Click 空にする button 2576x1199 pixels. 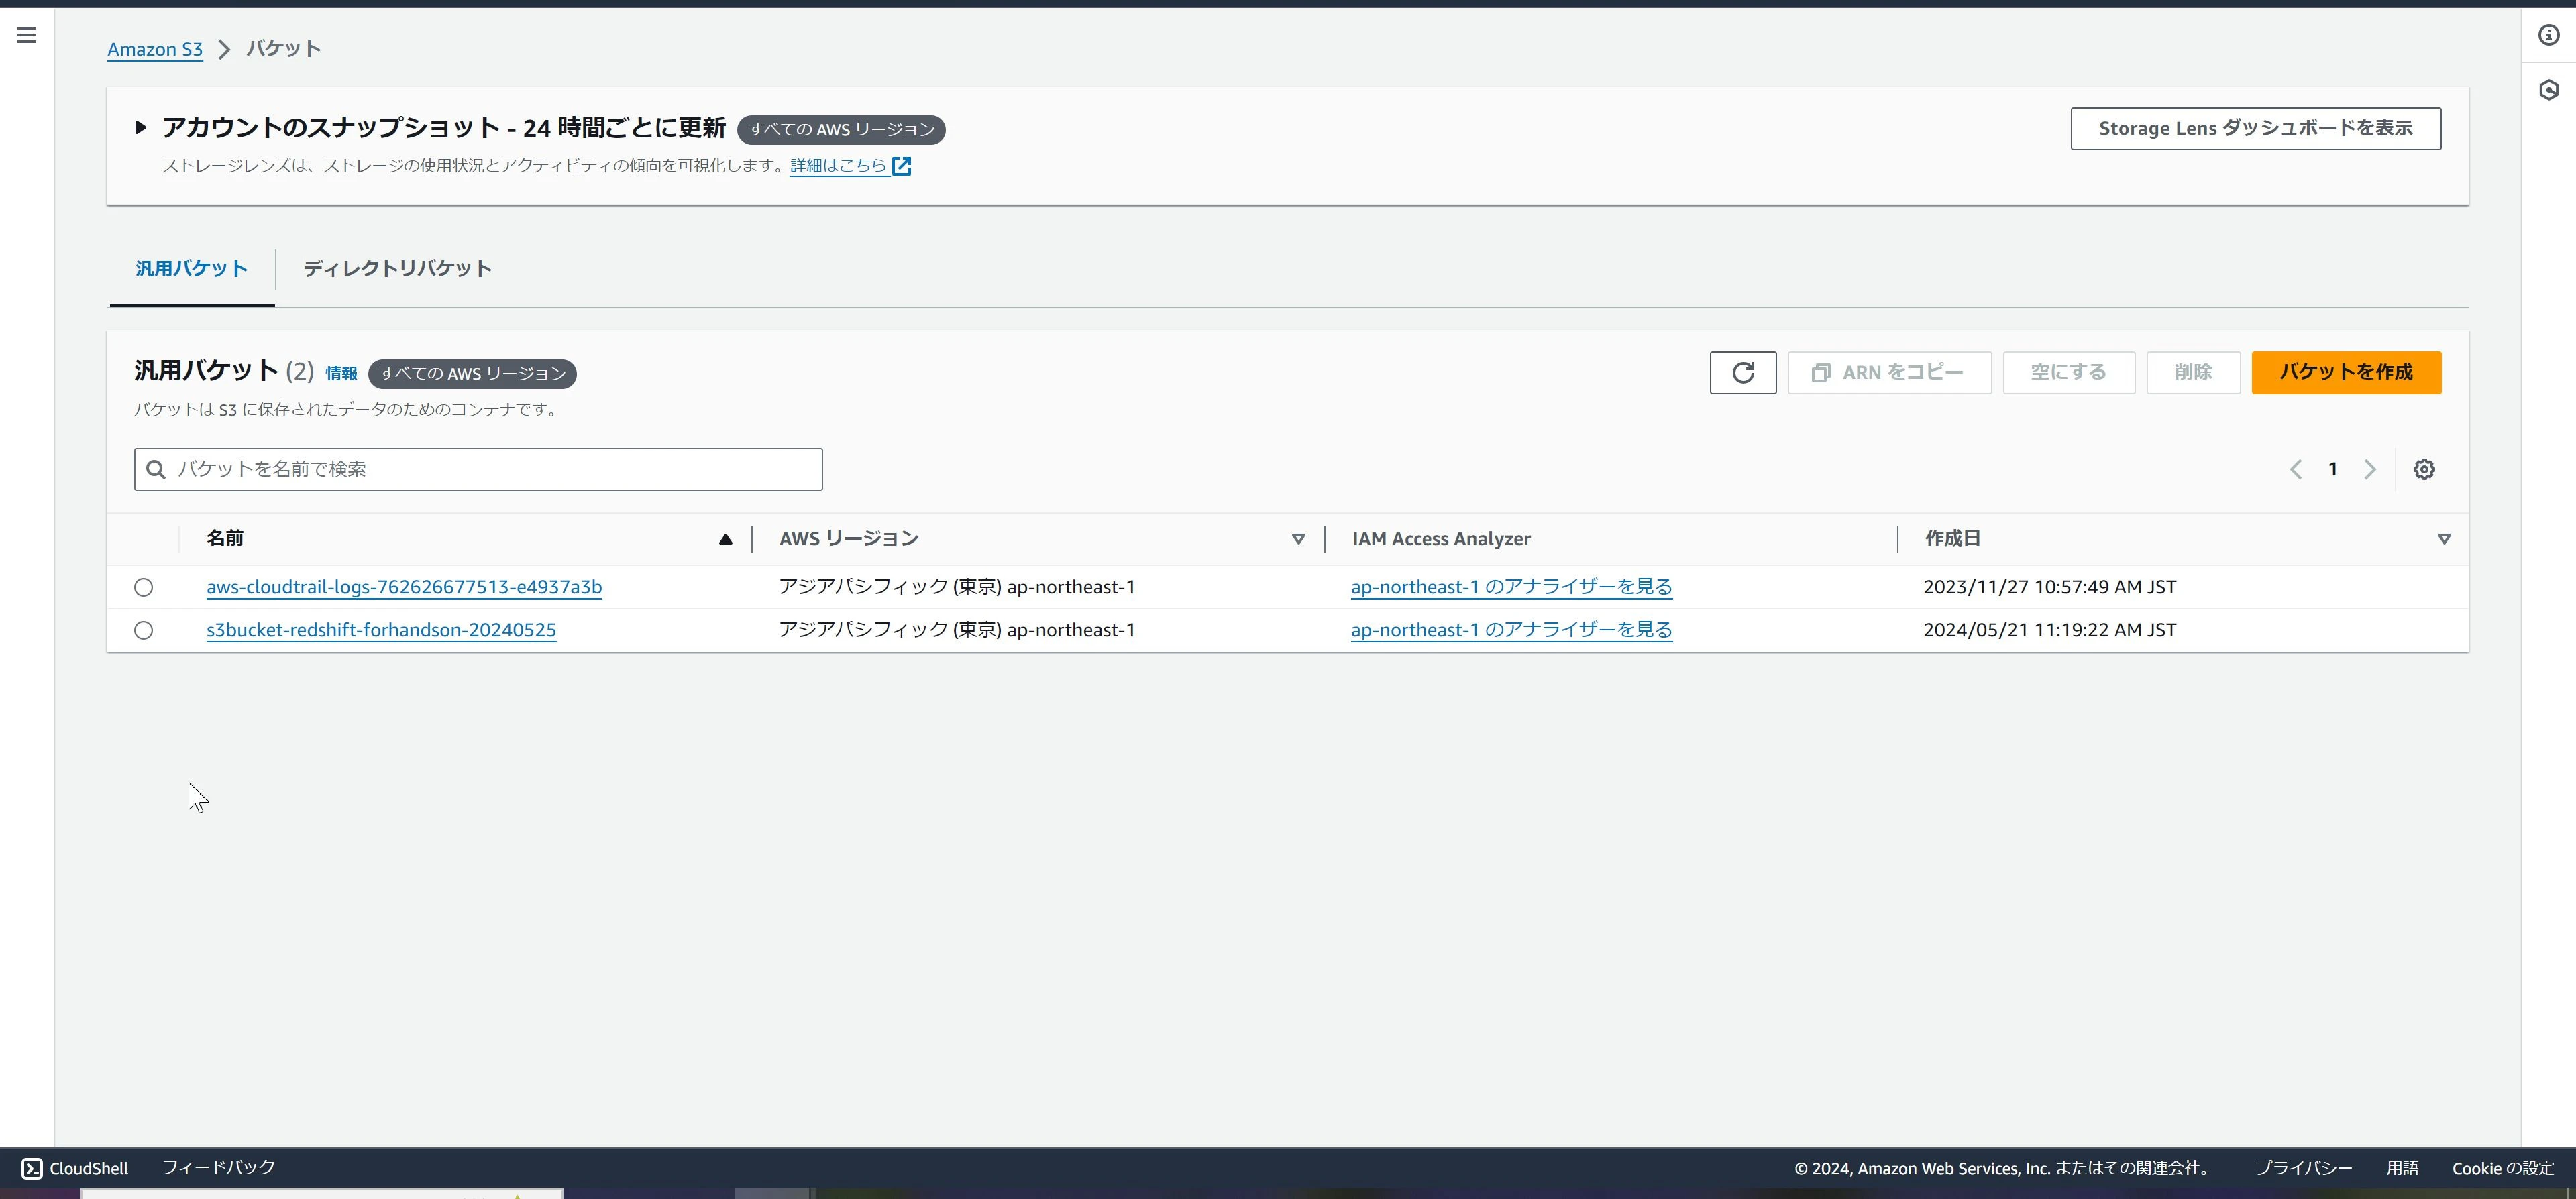2068,373
